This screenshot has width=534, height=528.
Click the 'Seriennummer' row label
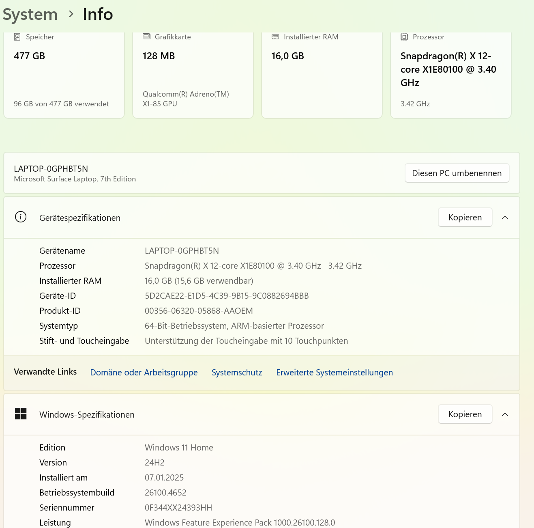66,508
